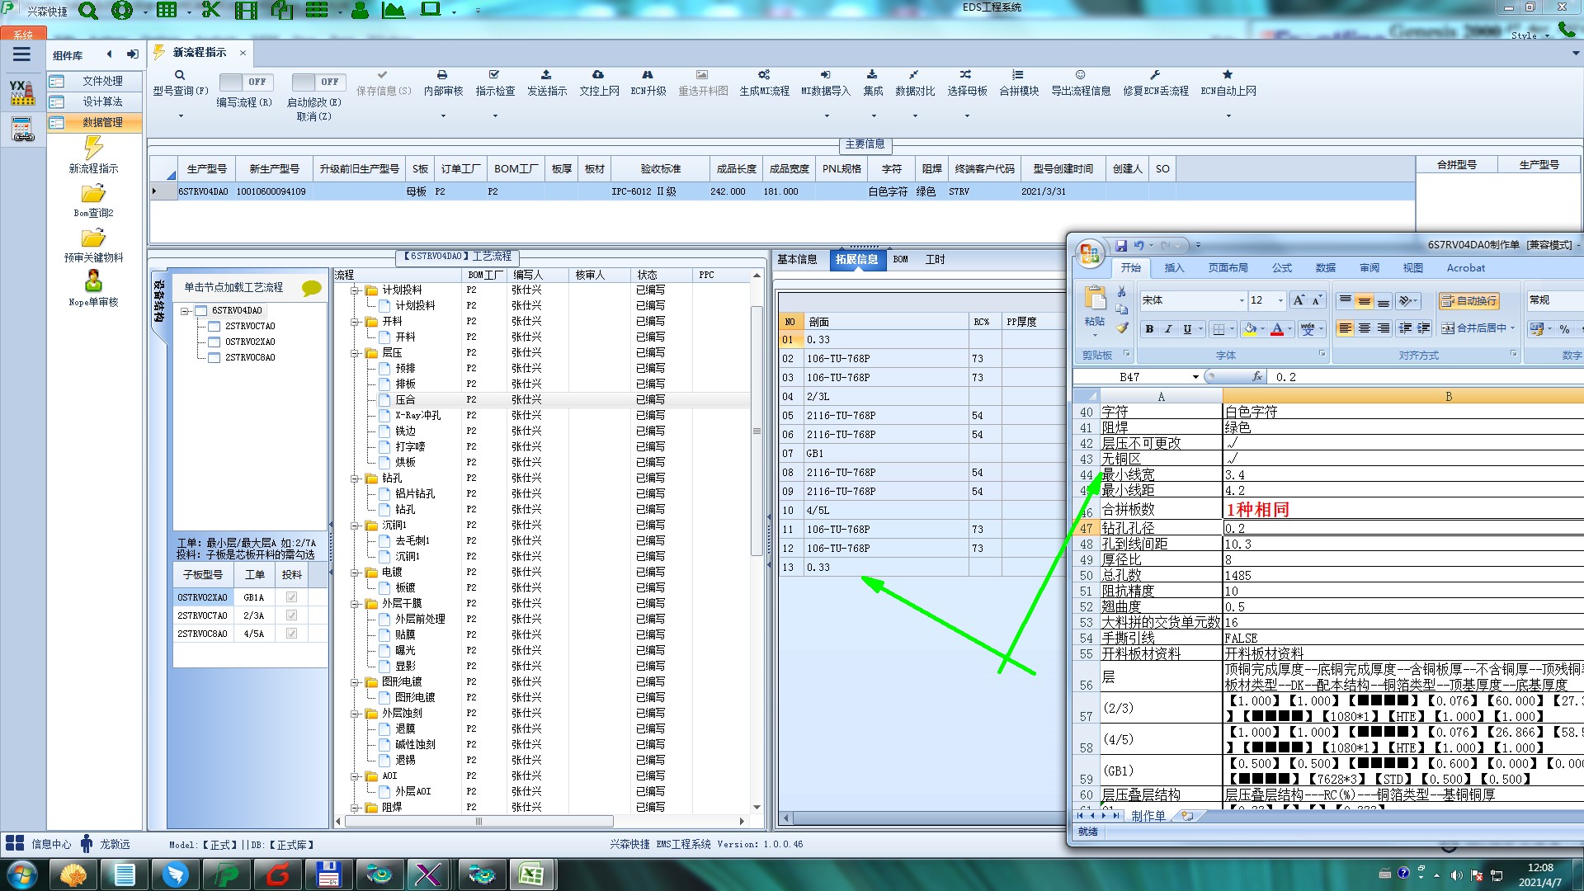The height and width of the screenshot is (891, 1584).
Task: Click the ECN升级 toolbar icon
Action: tap(648, 75)
